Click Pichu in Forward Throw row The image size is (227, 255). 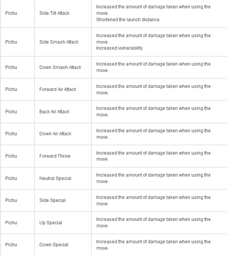(11, 156)
